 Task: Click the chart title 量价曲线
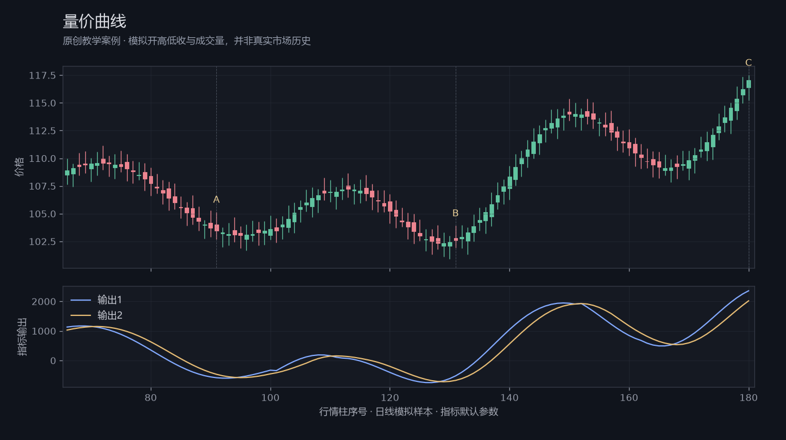click(x=94, y=21)
